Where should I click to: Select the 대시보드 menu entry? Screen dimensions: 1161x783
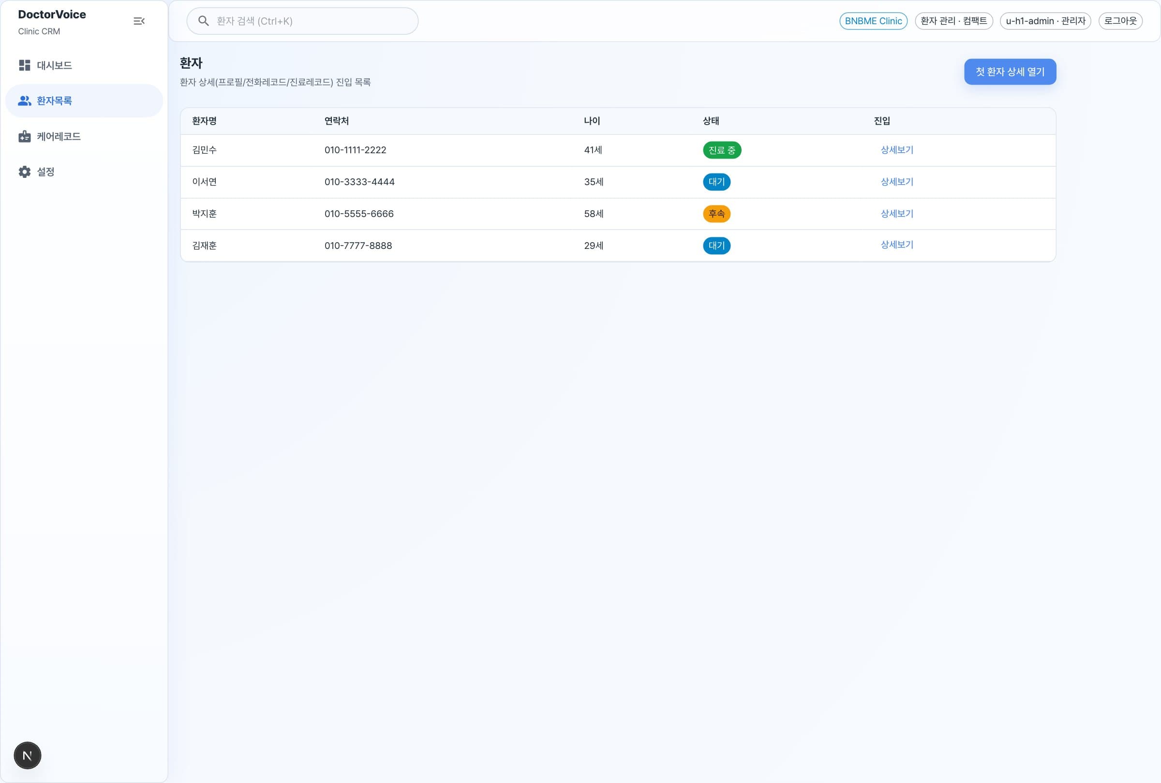point(54,65)
